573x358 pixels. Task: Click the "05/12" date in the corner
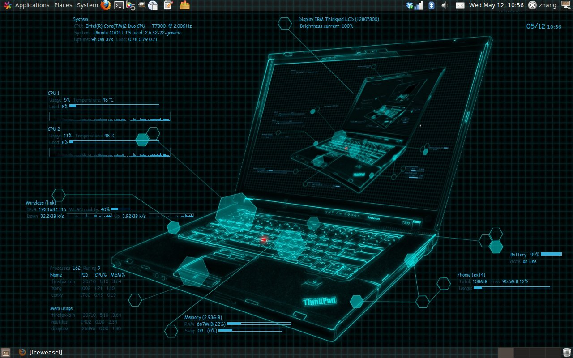535,26
